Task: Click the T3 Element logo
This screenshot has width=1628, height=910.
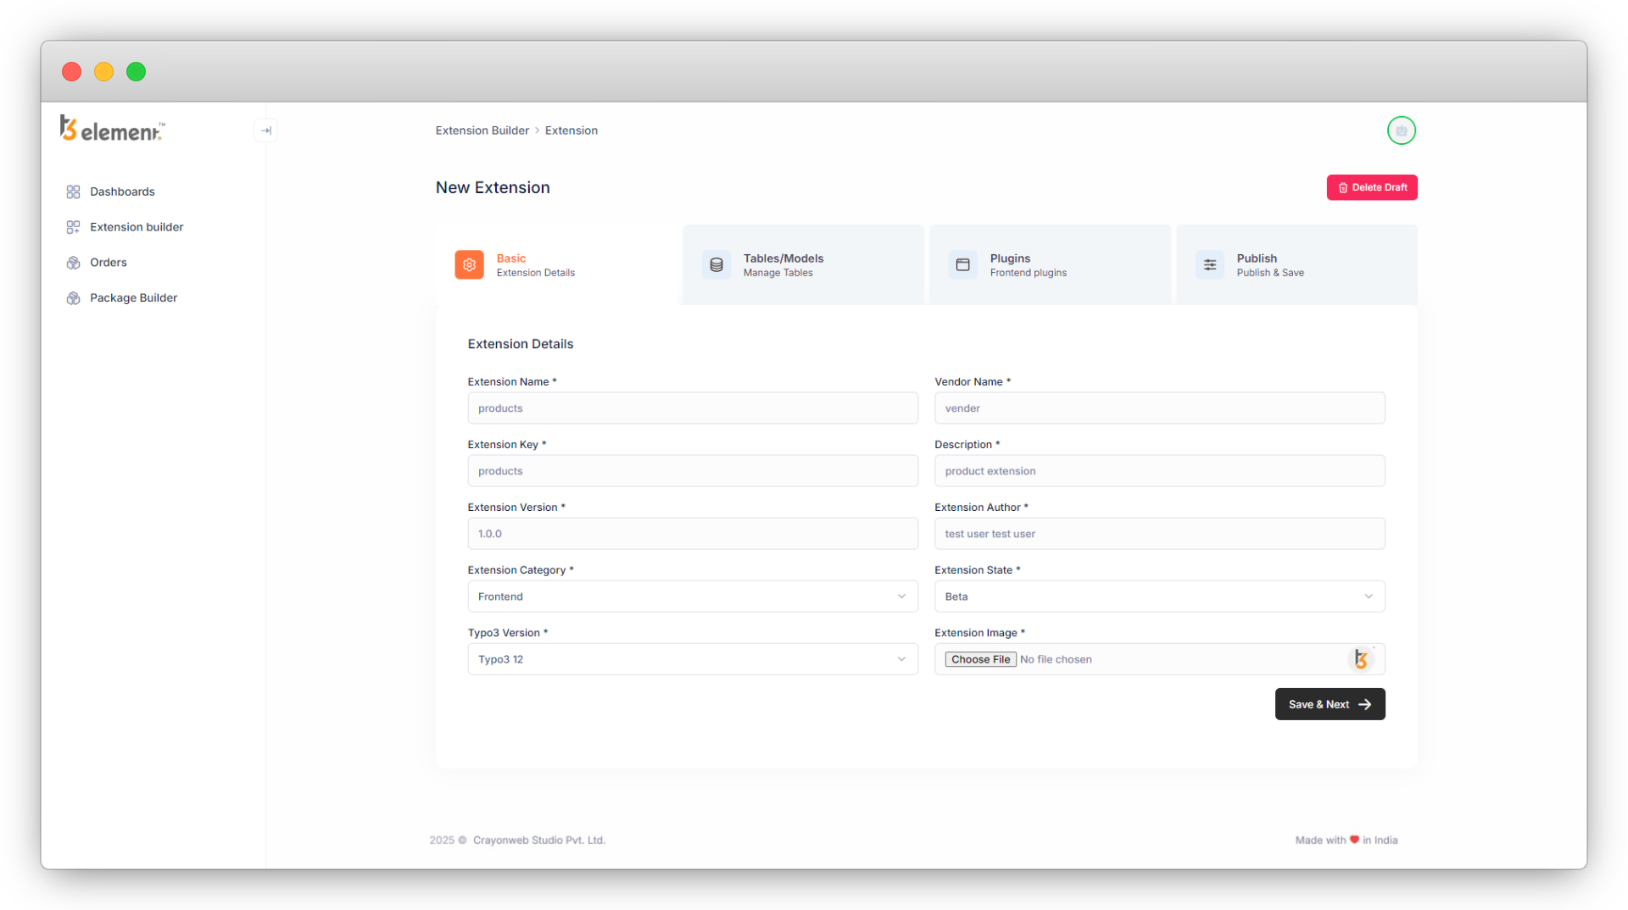Action: point(112,129)
